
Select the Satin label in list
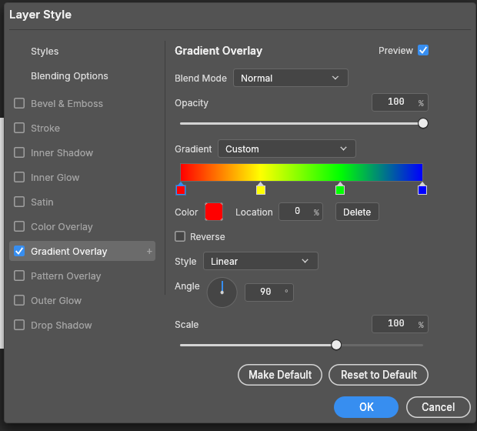pos(42,202)
